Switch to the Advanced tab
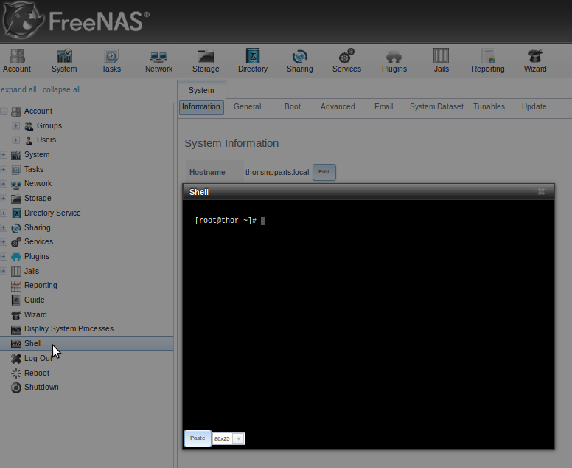 click(x=338, y=107)
